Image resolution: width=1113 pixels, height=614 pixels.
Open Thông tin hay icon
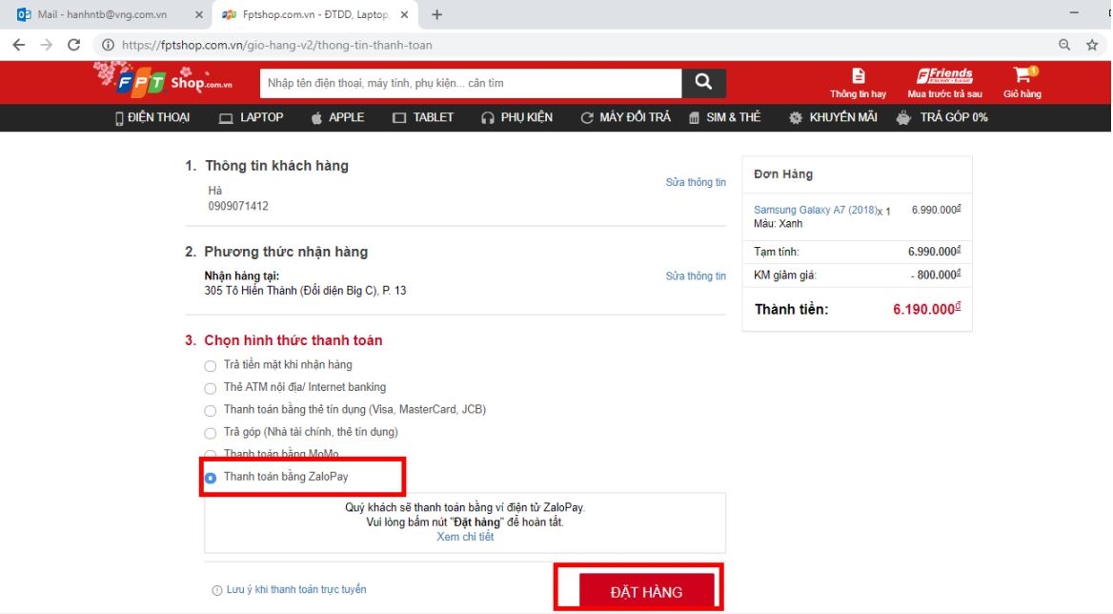point(859,83)
